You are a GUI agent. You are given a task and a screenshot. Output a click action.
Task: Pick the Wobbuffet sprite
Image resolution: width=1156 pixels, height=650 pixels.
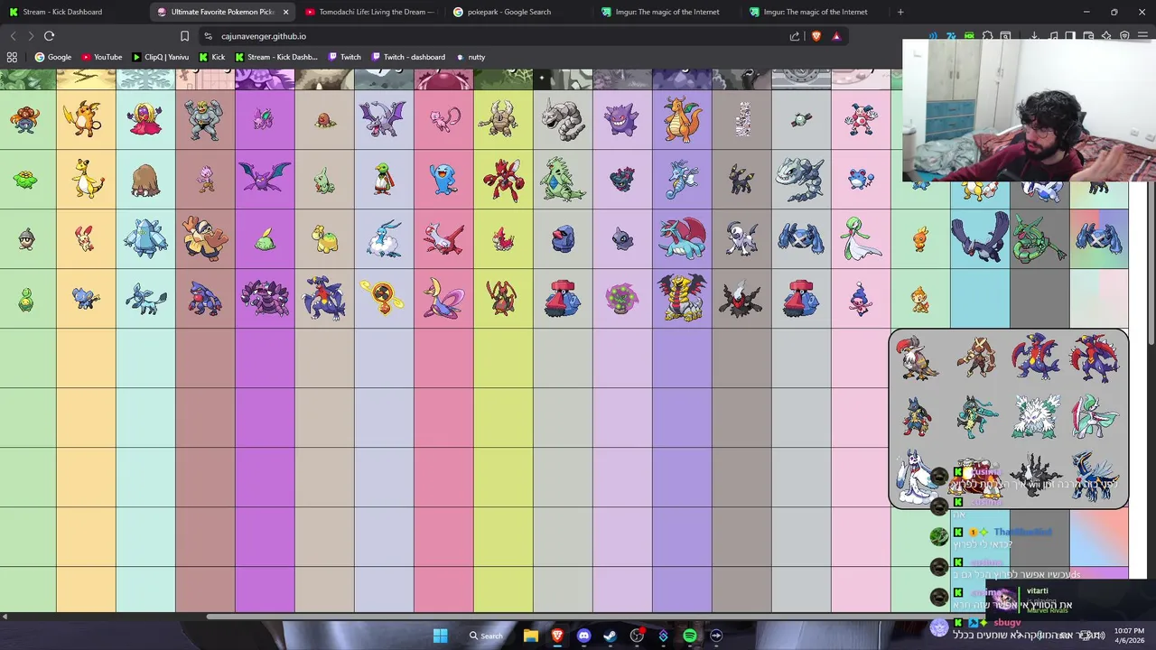point(443,179)
